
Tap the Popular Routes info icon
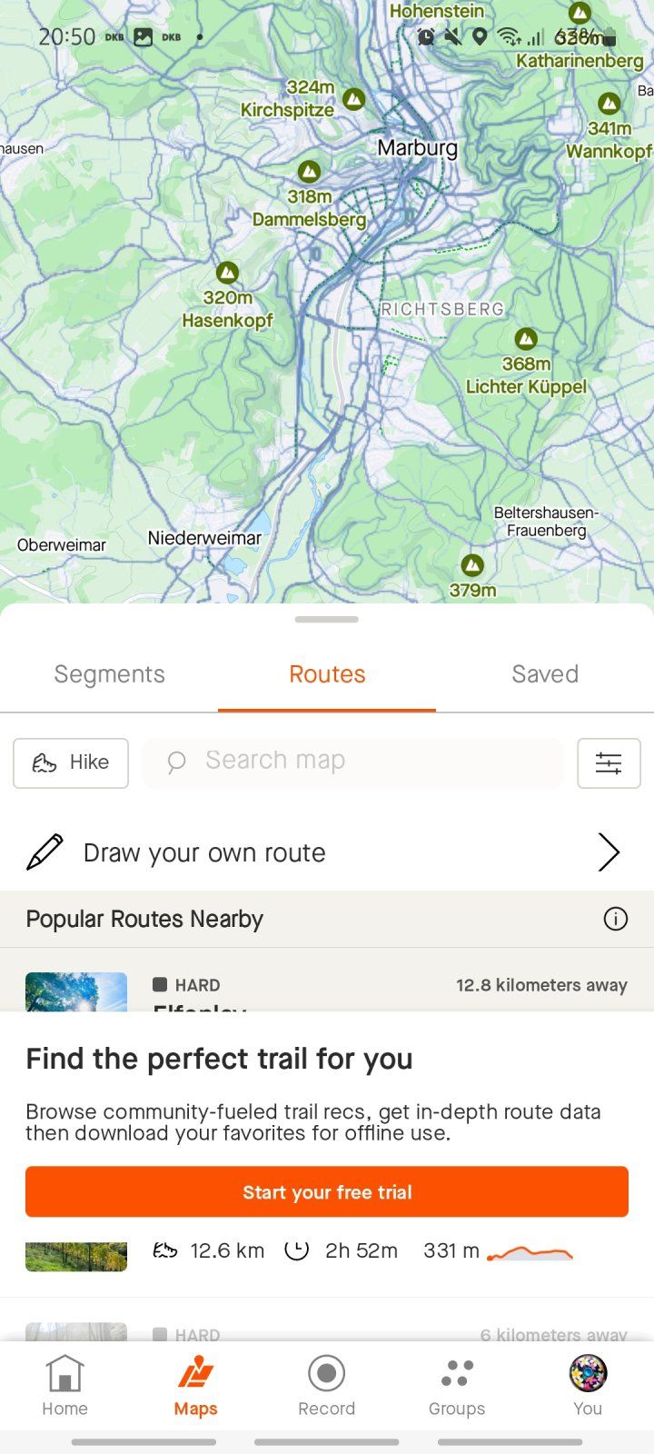pyautogui.click(x=615, y=919)
